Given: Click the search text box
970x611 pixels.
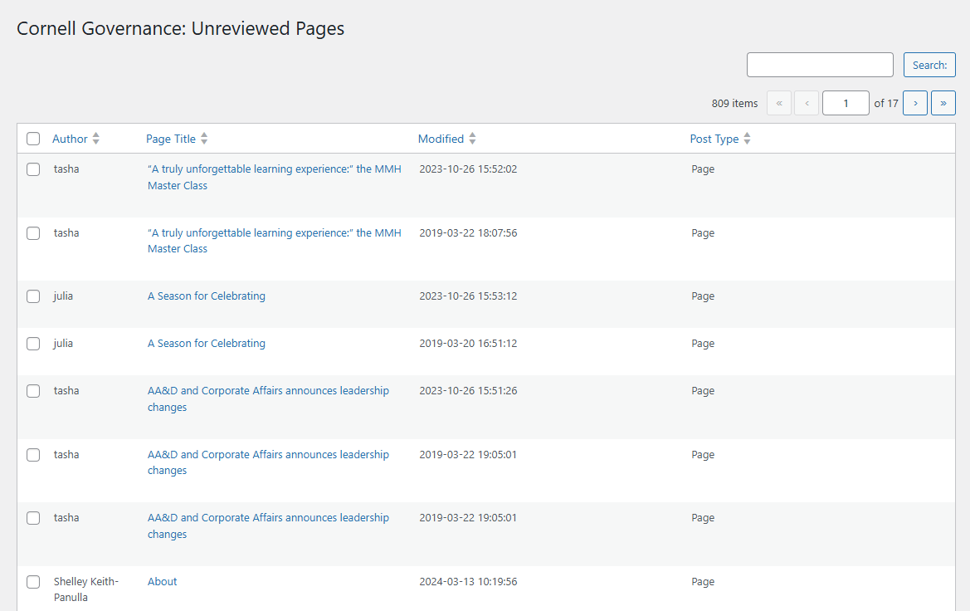Looking at the screenshot, I should click(820, 65).
